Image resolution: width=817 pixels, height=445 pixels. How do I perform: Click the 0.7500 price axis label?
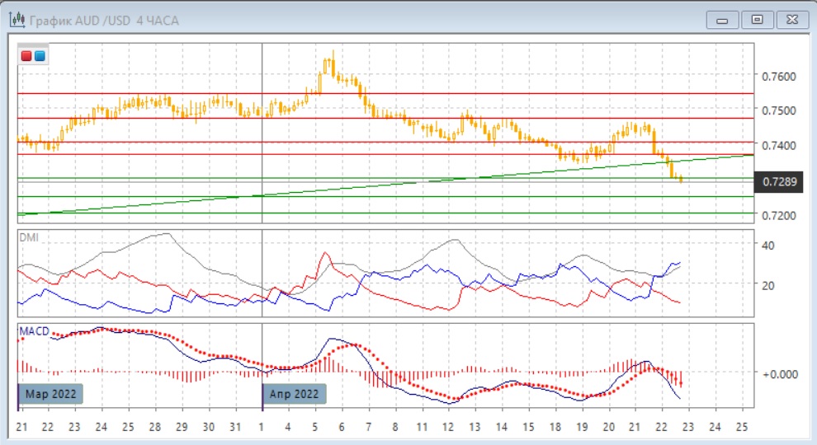[780, 111]
